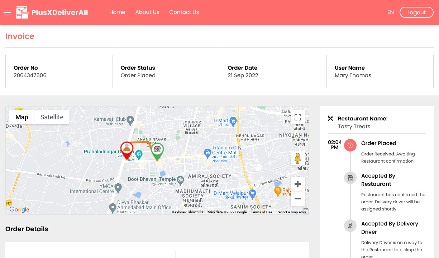Screen dimensions: 439x258
Task: Click the Accepted By Delivery Driver icon
Action: tap(350, 225)
